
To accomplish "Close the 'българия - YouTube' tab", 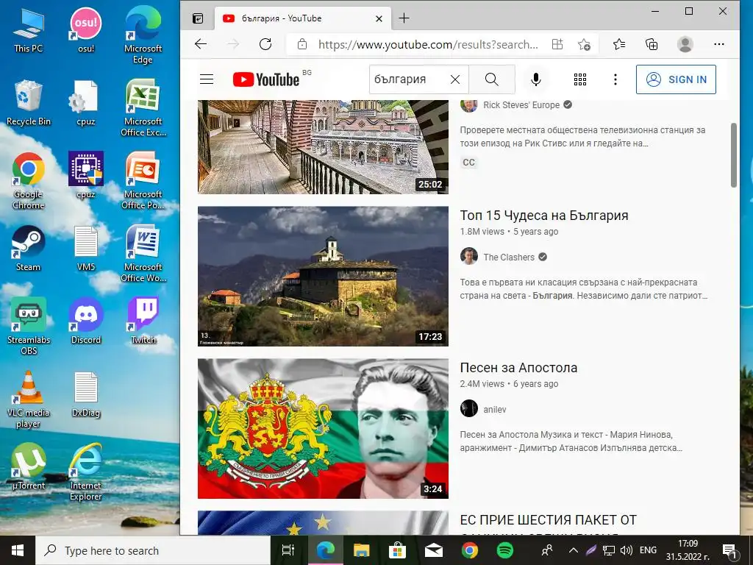I will [x=379, y=18].
